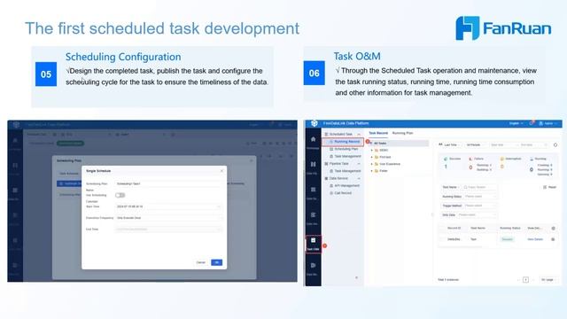Click the Success status tag in the record row
567x319 pixels.
coord(507,239)
